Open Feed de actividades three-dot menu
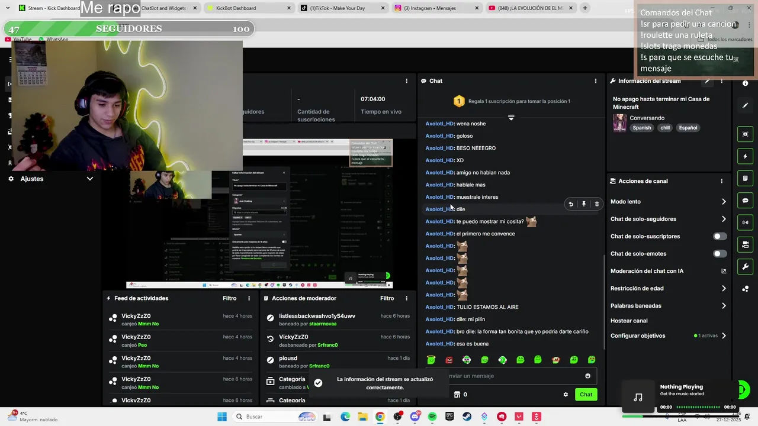758x426 pixels. [249, 299]
